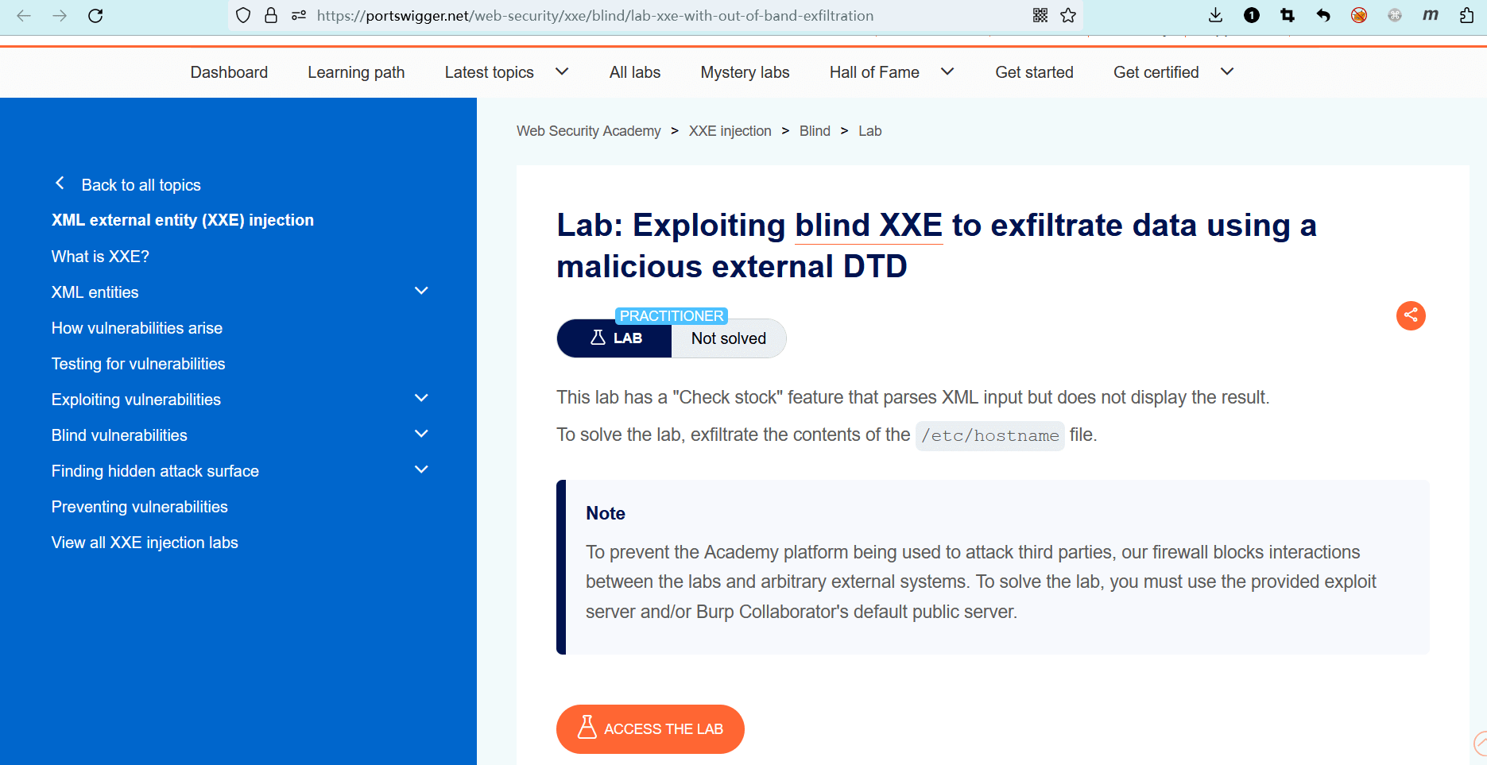The image size is (1487, 765).
Task: Open Testing for vulnerabilities
Action: (x=138, y=364)
